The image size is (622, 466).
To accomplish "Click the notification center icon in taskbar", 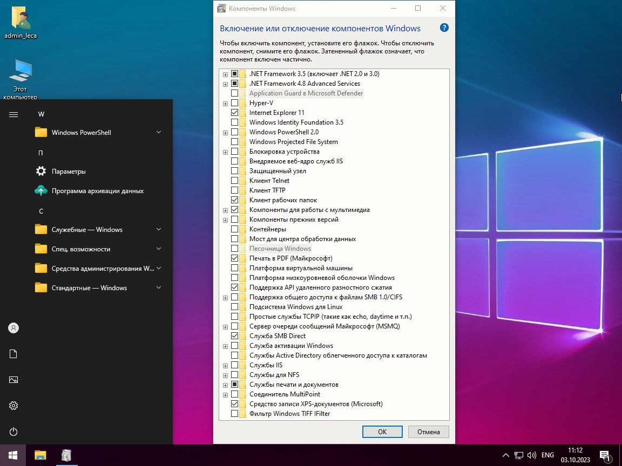I will [x=605, y=455].
